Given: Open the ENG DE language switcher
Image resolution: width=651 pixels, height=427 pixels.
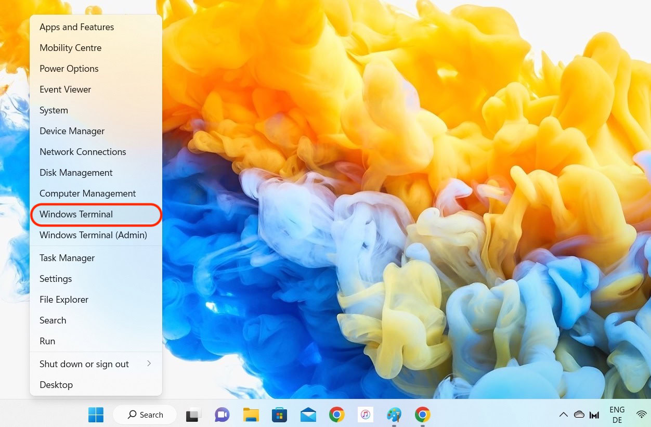Looking at the screenshot, I should click(617, 415).
